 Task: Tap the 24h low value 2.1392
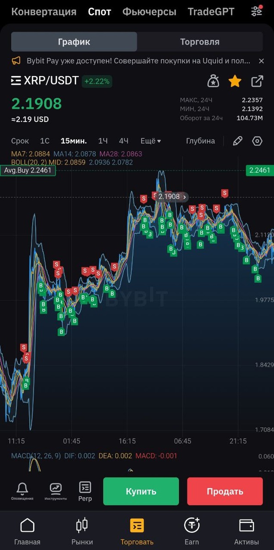pos(252,109)
